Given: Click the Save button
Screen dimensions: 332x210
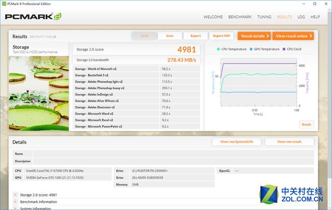Looking at the screenshot, I should coord(170,36).
